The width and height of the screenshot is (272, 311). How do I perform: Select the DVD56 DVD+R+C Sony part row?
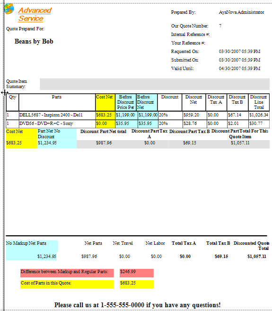138,124
